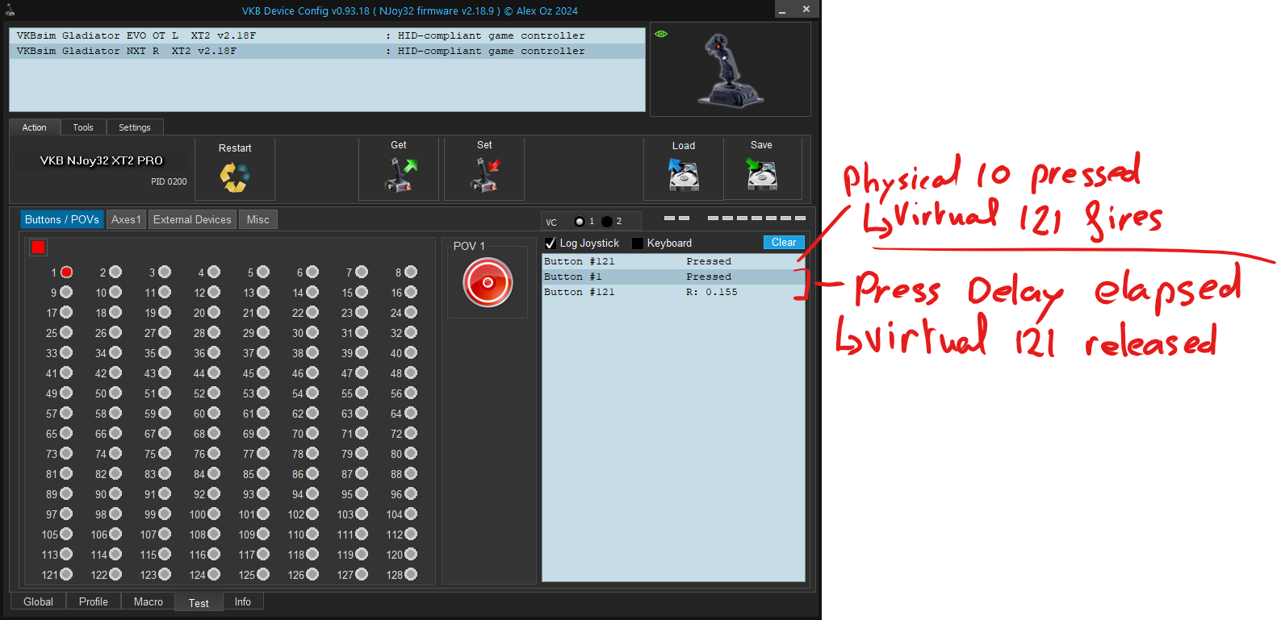Click button 52 indicator
This screenshot has width=1277, height=620.
[x=214, y=393]
